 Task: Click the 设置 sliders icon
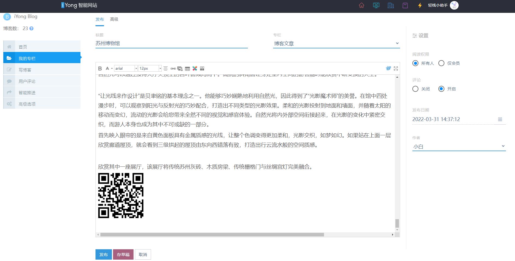[415, 36]
